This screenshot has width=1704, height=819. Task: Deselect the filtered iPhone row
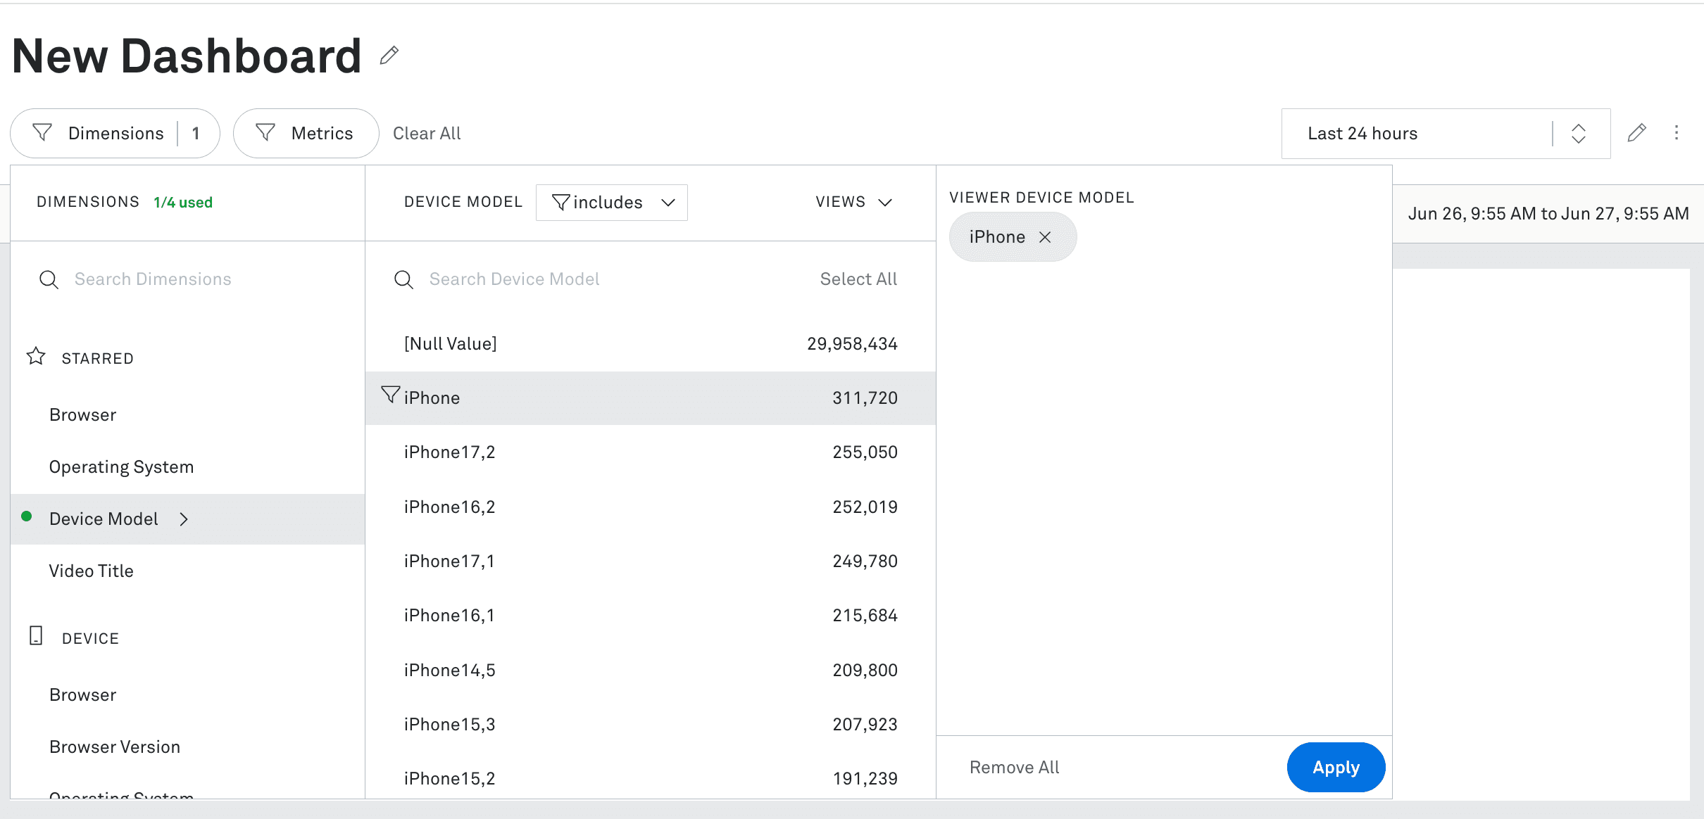tap(649, 398)
